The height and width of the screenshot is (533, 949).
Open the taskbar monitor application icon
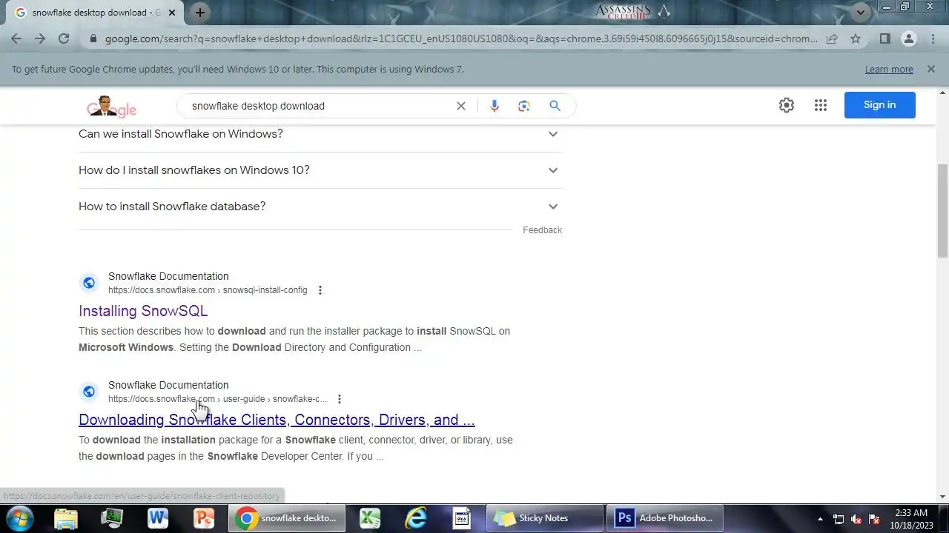112,518
